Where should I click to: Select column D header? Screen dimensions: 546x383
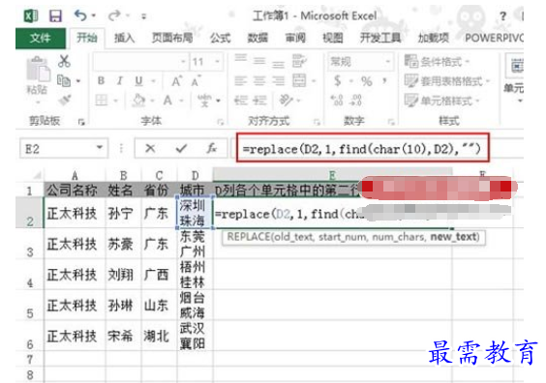[x=195, y=175]
